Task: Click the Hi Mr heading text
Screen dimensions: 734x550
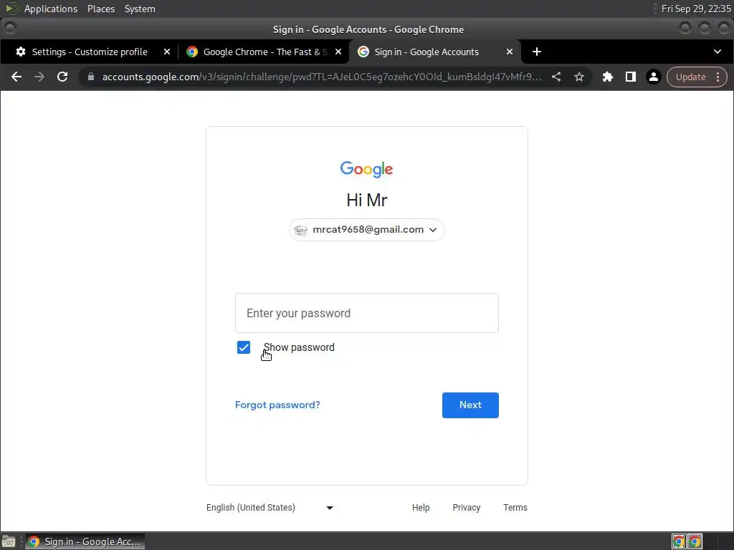Action: pos(366,201)
